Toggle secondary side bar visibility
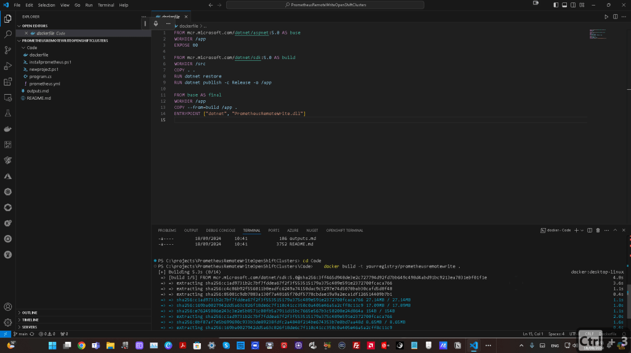Image resolution: width=631 pixels, height=353 pixels. (x=573, y=5)
